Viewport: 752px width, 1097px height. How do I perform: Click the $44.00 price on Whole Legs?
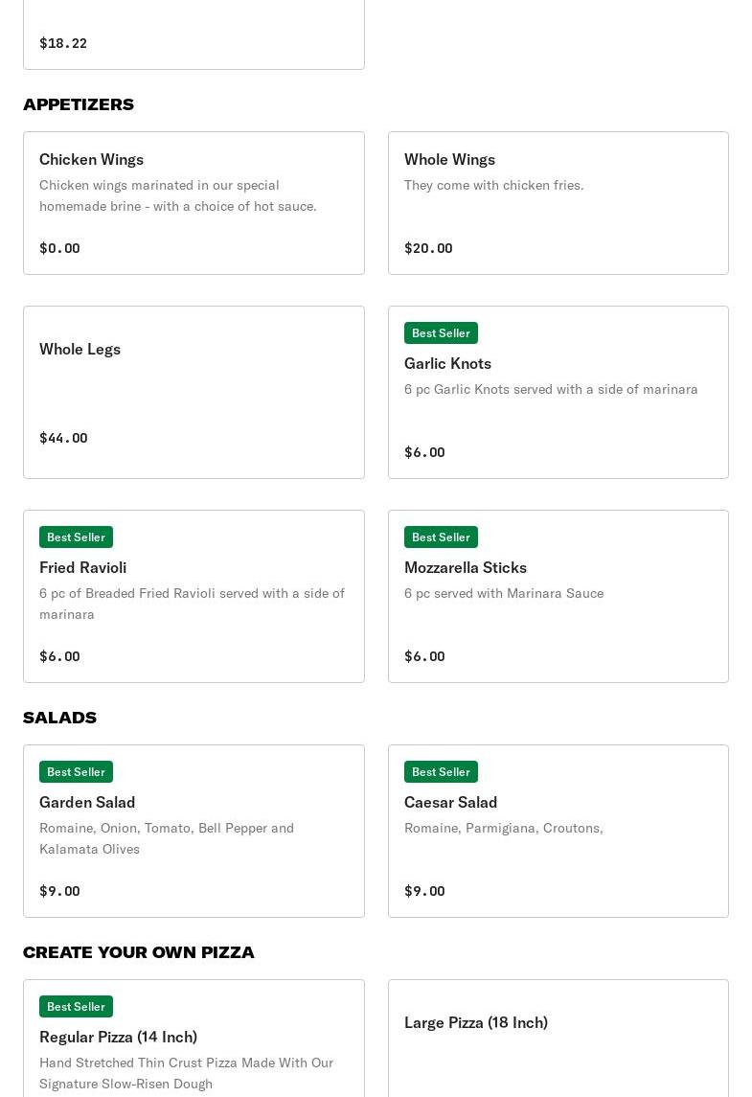[63, 439]
